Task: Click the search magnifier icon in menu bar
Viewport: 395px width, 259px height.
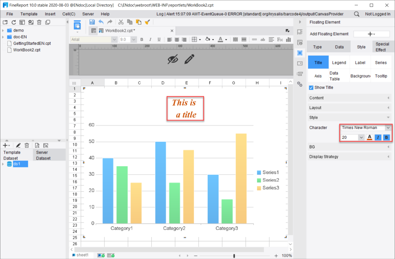Action: [x=357, y=14]
